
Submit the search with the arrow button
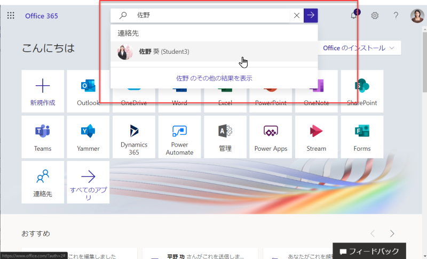tap(311, 15)
